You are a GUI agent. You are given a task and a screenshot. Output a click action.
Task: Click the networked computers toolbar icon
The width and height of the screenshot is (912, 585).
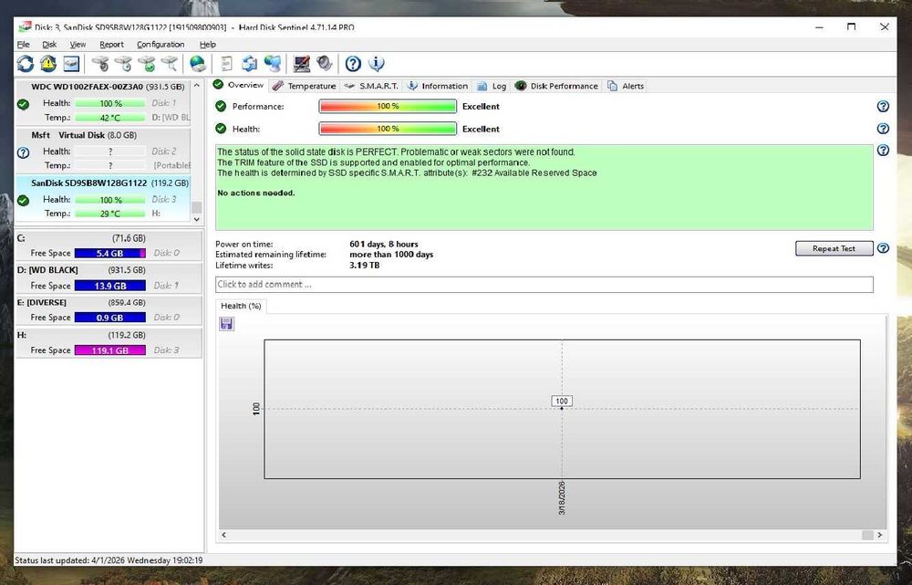click(x=272, y=64)
